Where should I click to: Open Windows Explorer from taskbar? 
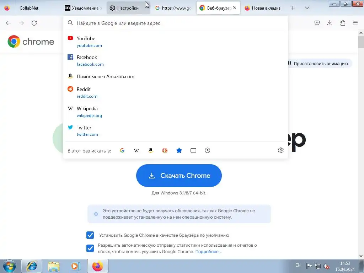(54, 266)
